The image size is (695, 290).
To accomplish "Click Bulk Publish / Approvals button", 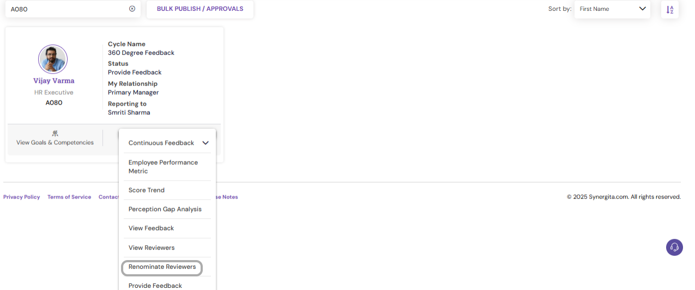I will click(200, 9).
